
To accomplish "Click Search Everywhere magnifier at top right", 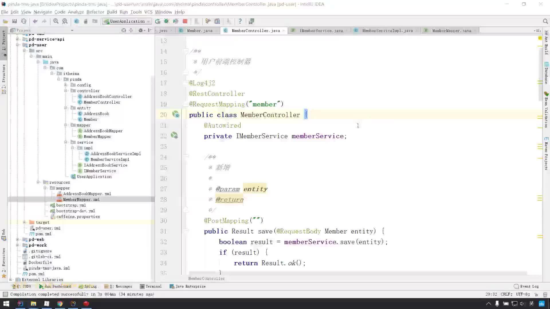I will pos(545,21).
